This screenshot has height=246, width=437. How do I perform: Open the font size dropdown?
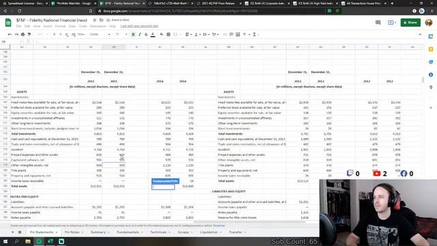122,34
